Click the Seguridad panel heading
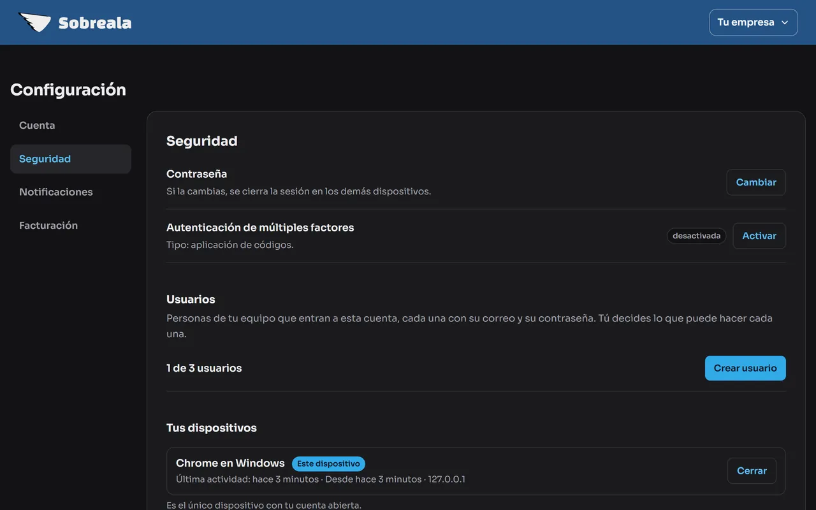 pos(202,141)
